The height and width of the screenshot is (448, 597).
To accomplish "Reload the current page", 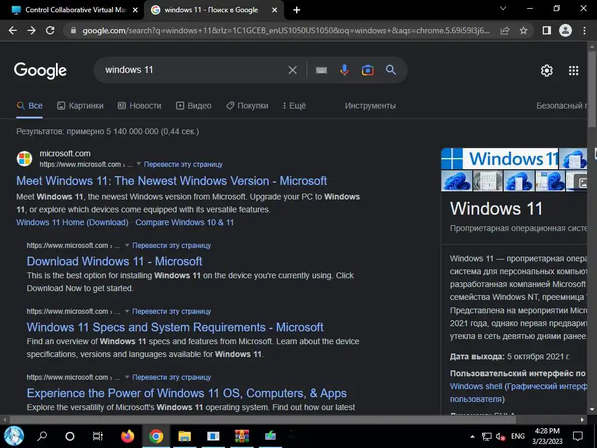I will coord(50,30).
